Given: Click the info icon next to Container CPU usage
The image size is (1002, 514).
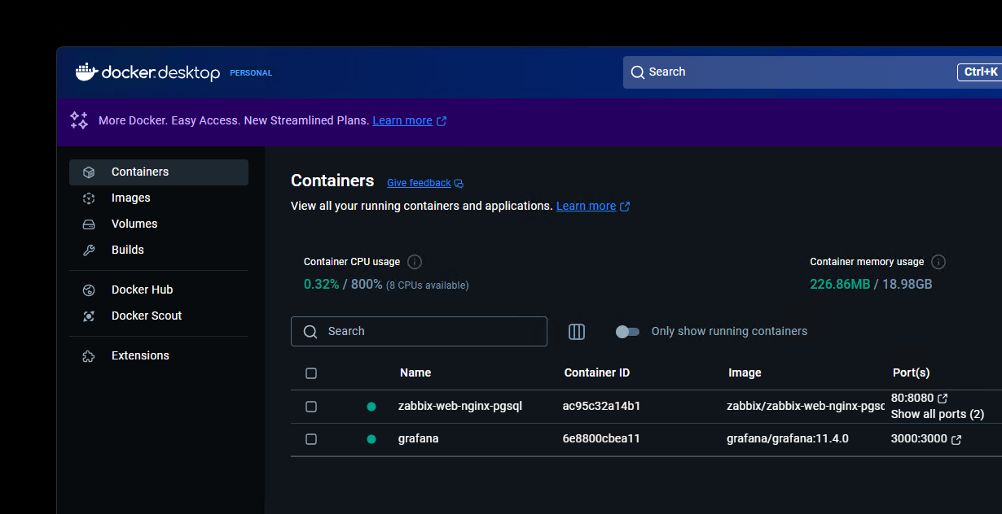Looking at the screenshot, I should coord(415,262).
